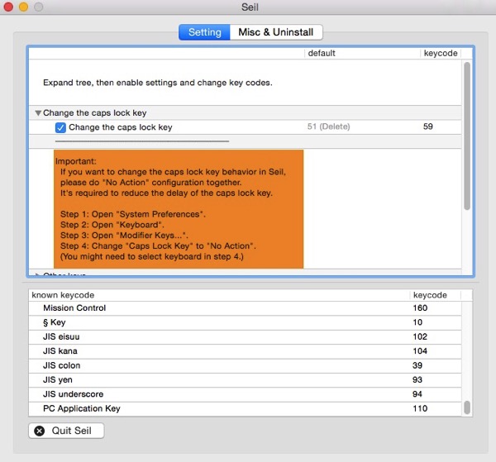Select the JIS eisuu row
The width and height of the screenshot is (496, 462).
245,336
